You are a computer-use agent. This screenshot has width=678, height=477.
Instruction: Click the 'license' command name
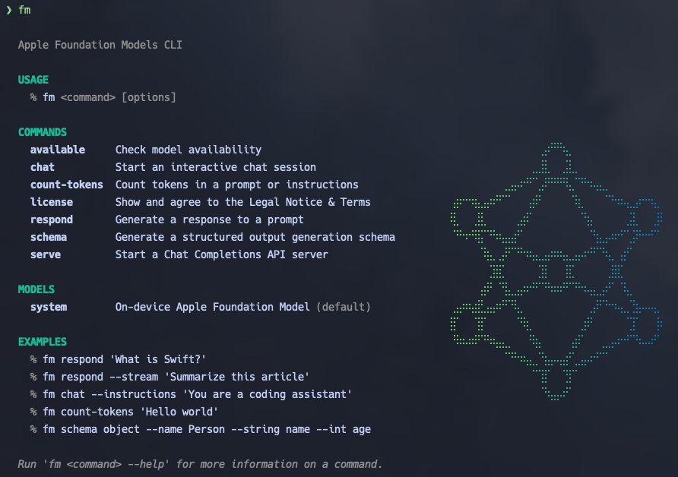pos(52,202)
